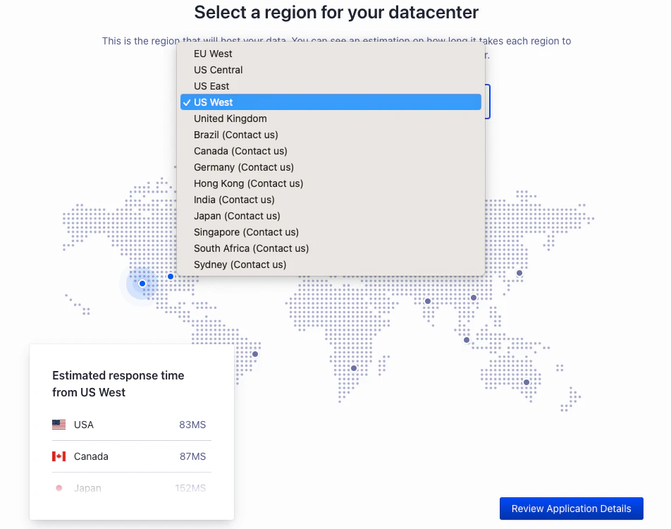Choose Germany (Contact us) option

point(331,167)
